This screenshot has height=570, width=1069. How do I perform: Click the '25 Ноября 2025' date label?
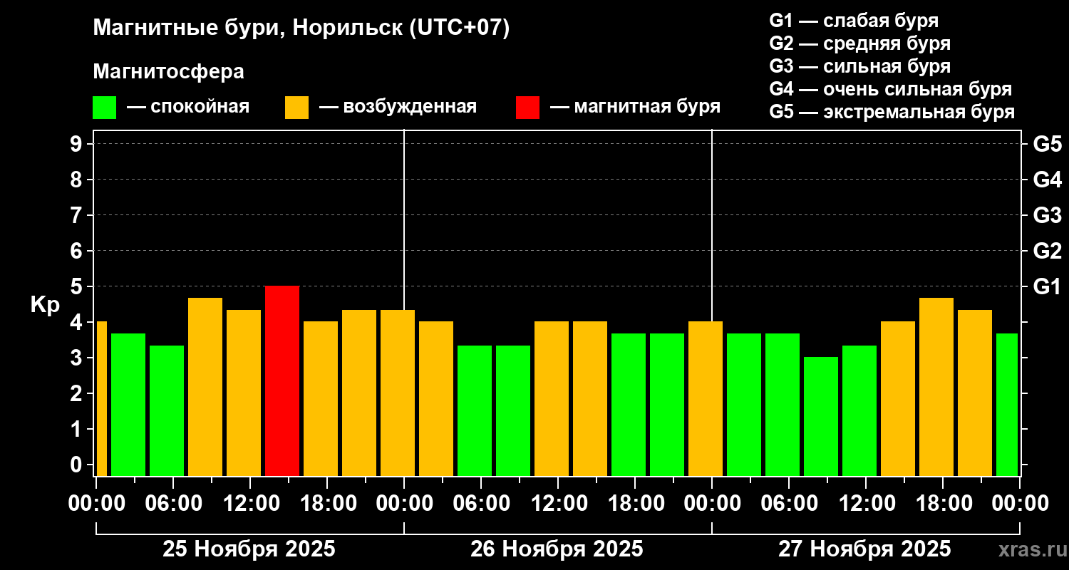click(x=249, y=549)
